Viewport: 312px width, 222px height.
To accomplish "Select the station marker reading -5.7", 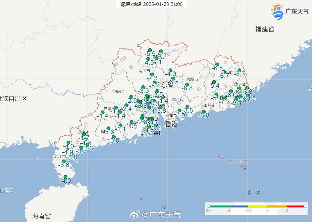I will click(x=239, y=70).
